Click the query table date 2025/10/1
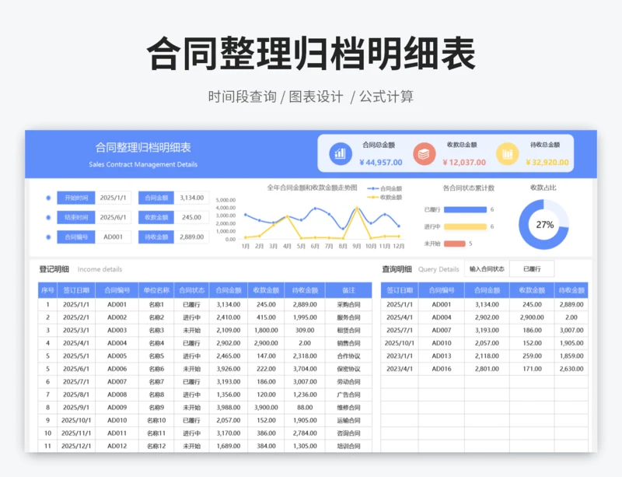The width and height of the screenshot is (622, 477). pos(400,343)
